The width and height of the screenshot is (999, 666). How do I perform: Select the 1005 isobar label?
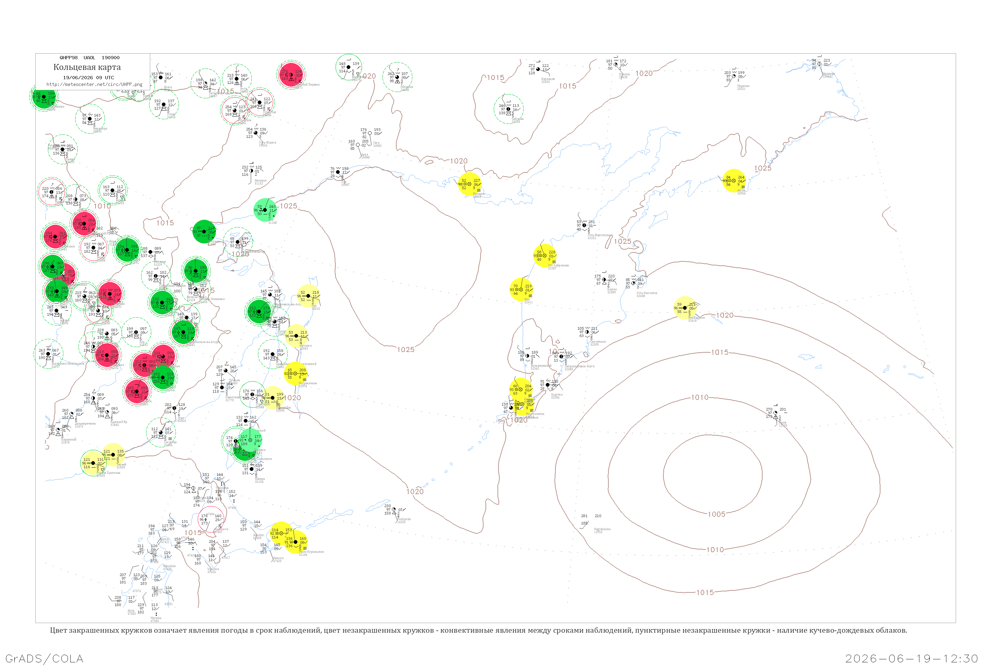coord(716,514)
